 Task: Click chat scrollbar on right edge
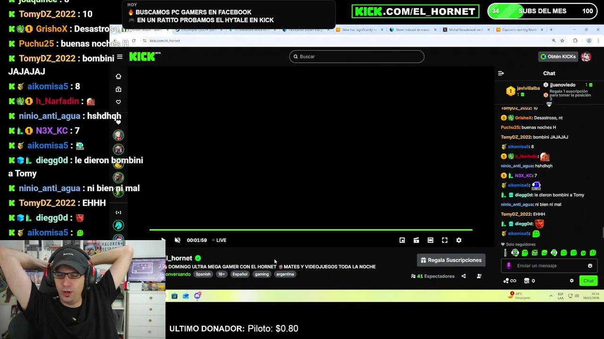(x=602, y=233)
